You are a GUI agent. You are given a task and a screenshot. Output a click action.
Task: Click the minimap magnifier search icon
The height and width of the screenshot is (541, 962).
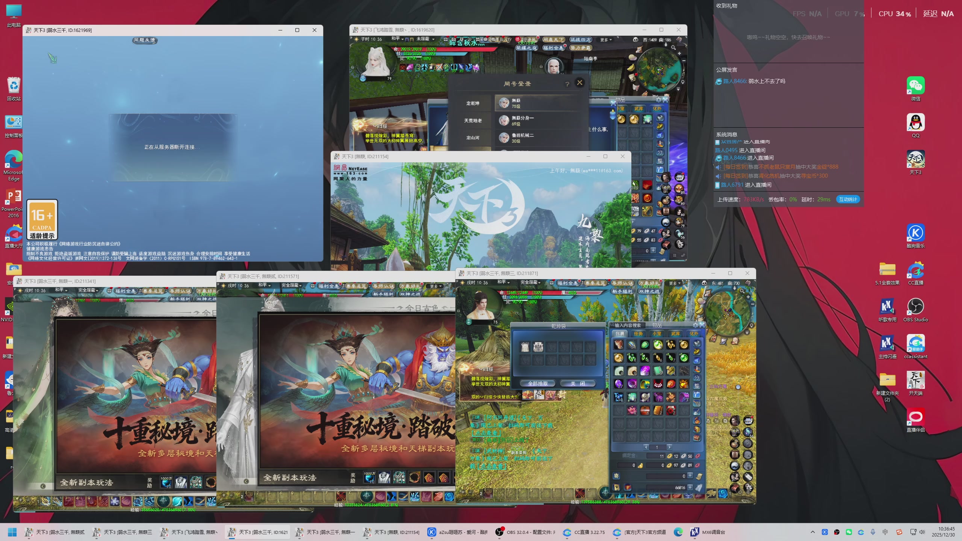pyautogui.click(x=742, y=291)
